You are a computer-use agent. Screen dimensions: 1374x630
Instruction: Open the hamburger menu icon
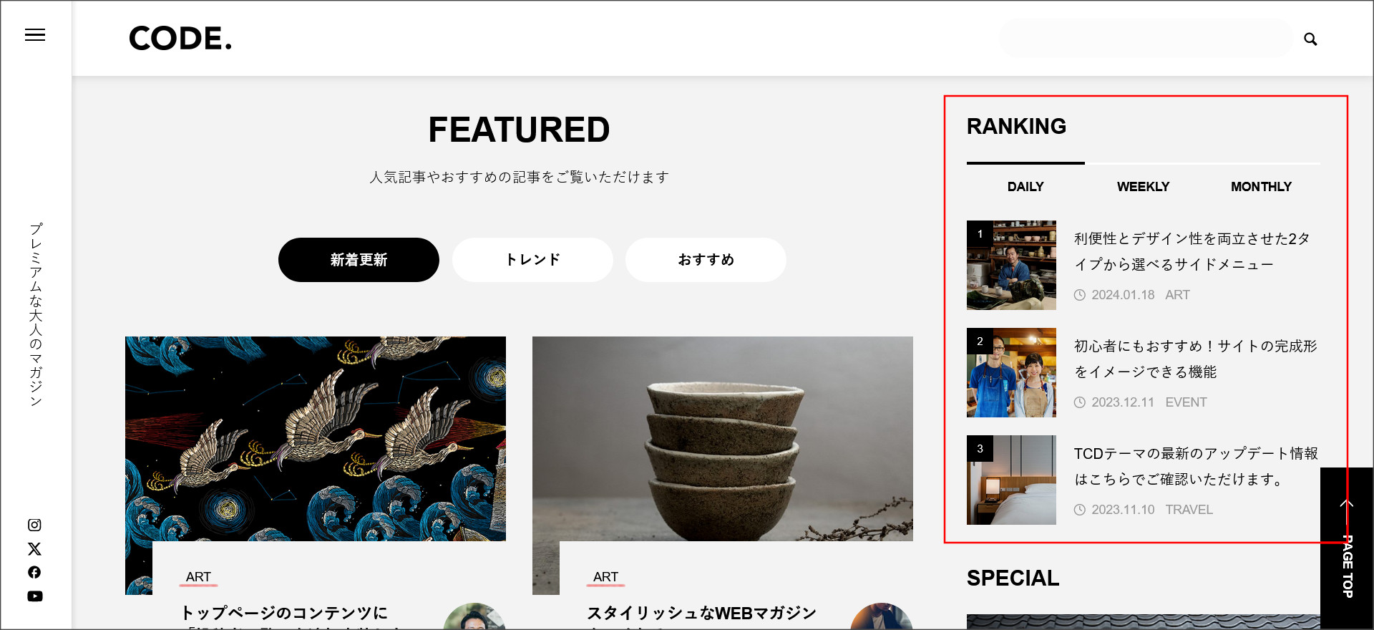coord(35,35)
